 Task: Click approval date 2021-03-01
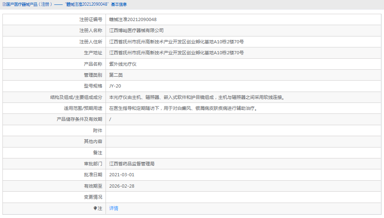pyautogui.click(x=122, y=175)
